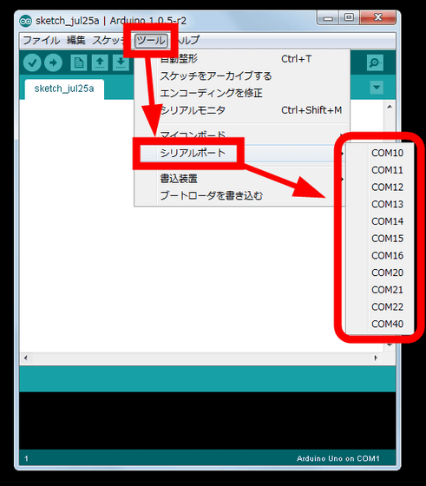Viewport: 426px width, 486px height.
Task: Select スケッチをアーカイブする menu item
Action: (242, 76)
